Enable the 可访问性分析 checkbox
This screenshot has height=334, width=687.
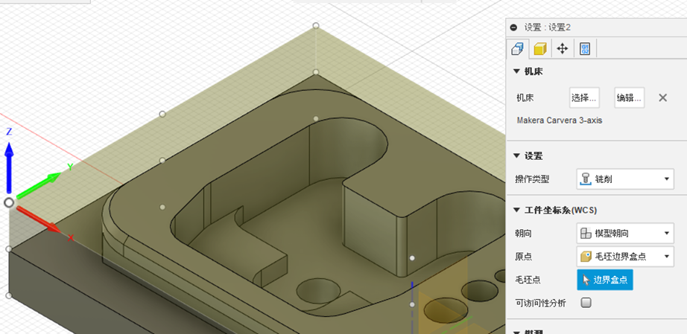586,303
